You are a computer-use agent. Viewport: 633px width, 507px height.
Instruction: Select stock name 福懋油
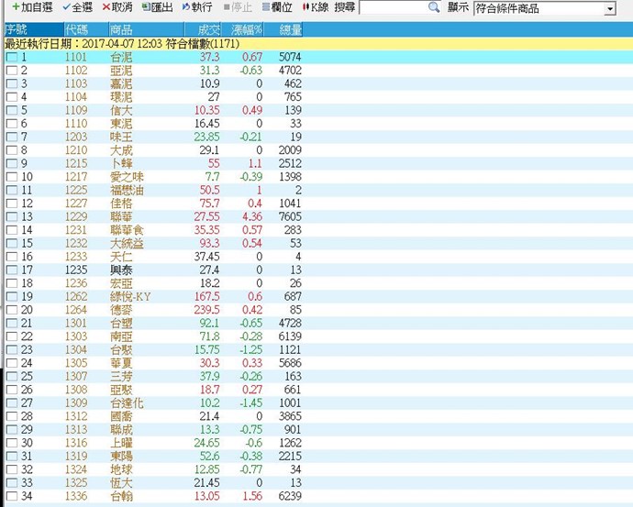click(x=127, y=191)
